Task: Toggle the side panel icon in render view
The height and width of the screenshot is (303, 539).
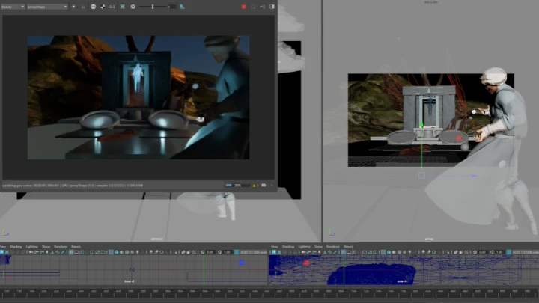Action: pyautogui.click(x=272, y=7)
